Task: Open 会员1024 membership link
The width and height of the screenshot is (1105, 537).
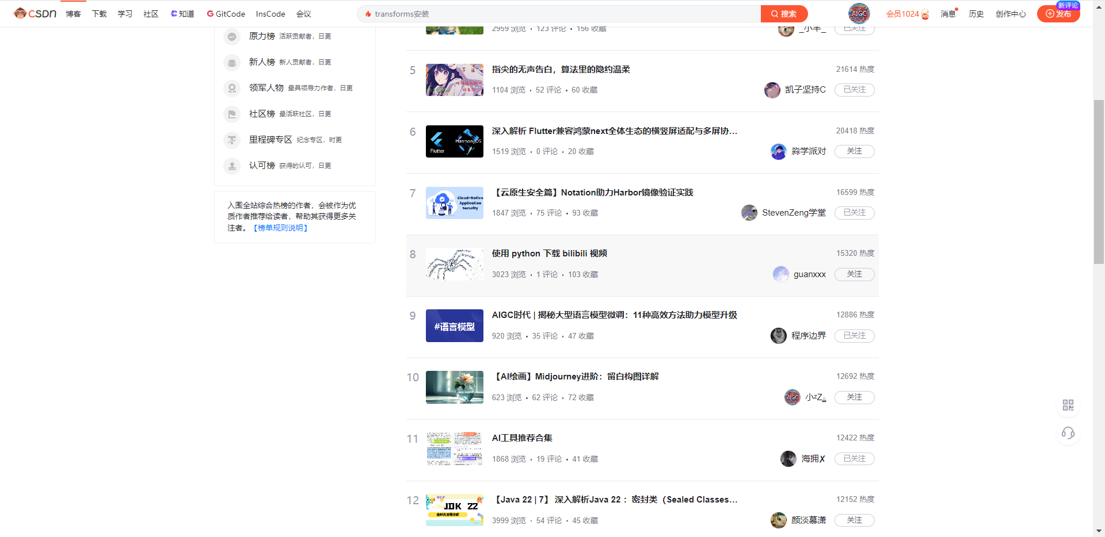Action: [908, 14]
